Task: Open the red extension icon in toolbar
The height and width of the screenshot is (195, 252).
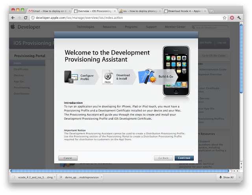Action: coord(232,18)
